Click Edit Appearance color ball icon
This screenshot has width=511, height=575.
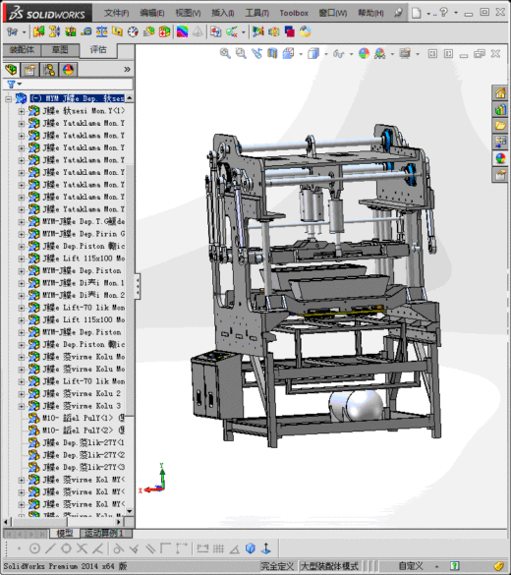click(x=364, y=54)
